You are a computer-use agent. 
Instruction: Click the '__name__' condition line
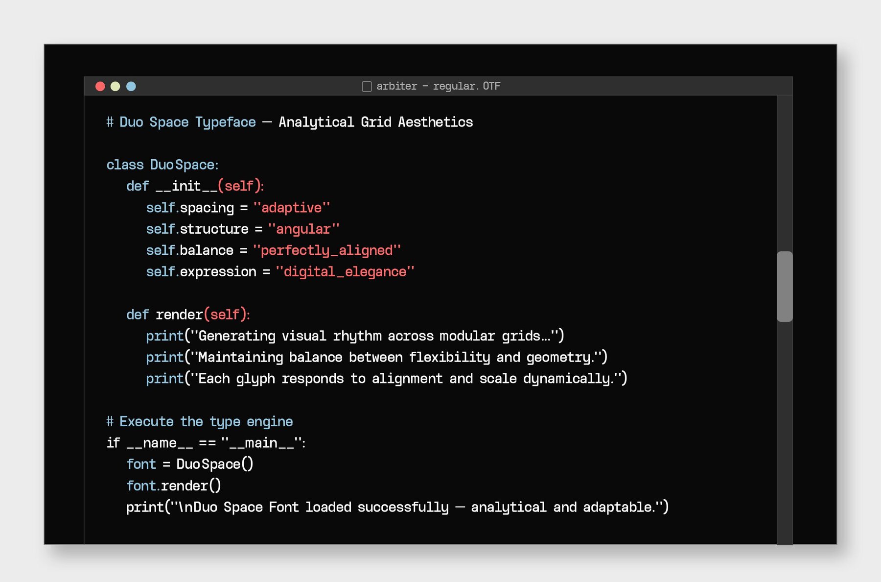coord(206,443)
